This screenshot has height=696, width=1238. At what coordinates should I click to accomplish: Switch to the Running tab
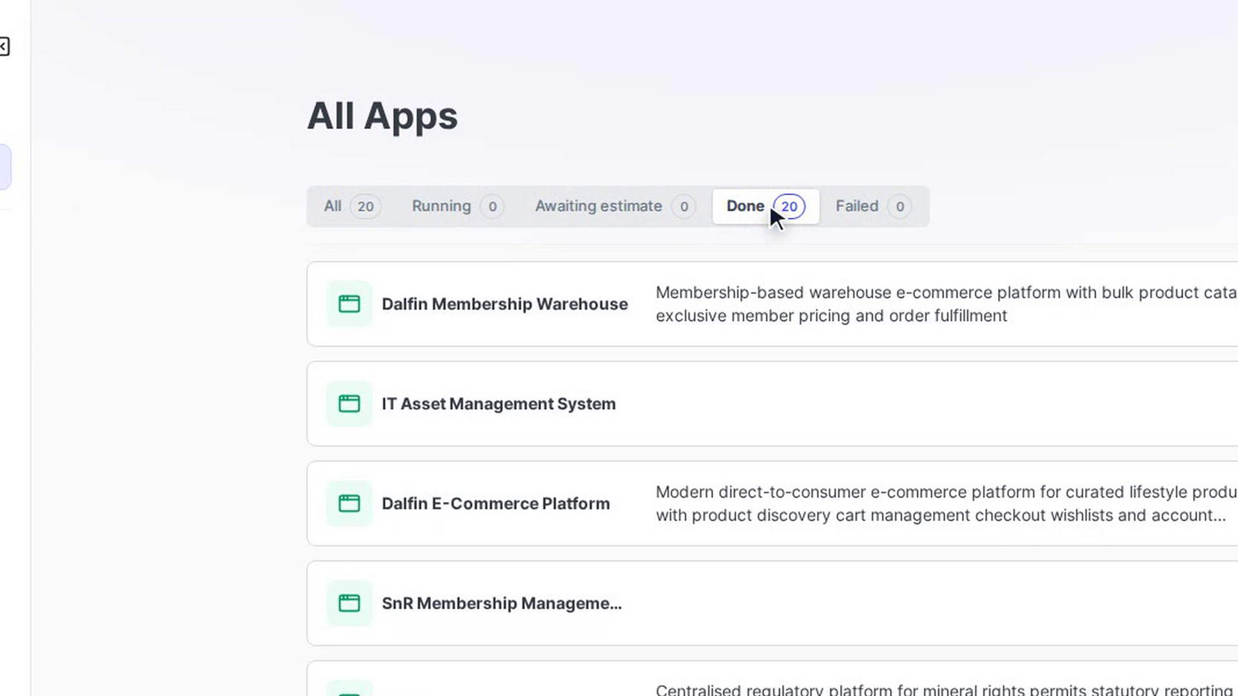(x=457, y=206)
